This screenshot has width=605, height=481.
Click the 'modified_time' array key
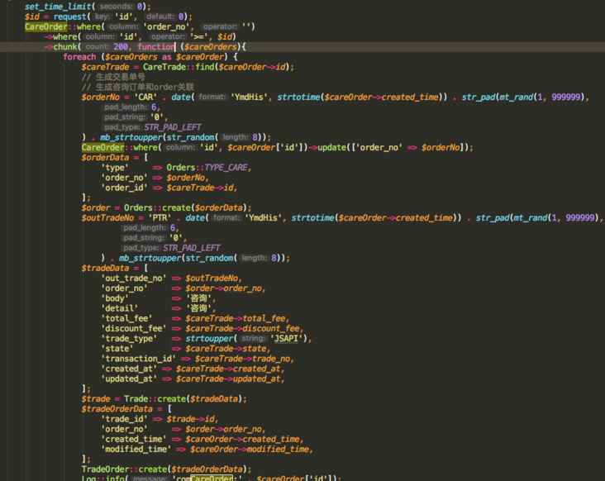[x=137, y=449]
